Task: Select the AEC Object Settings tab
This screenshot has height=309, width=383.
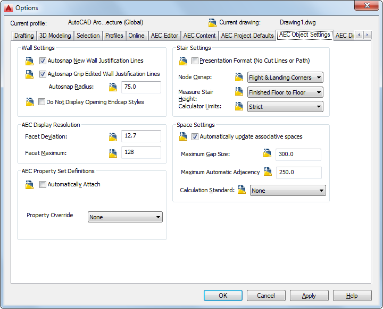Action: [x=305, y=35]
